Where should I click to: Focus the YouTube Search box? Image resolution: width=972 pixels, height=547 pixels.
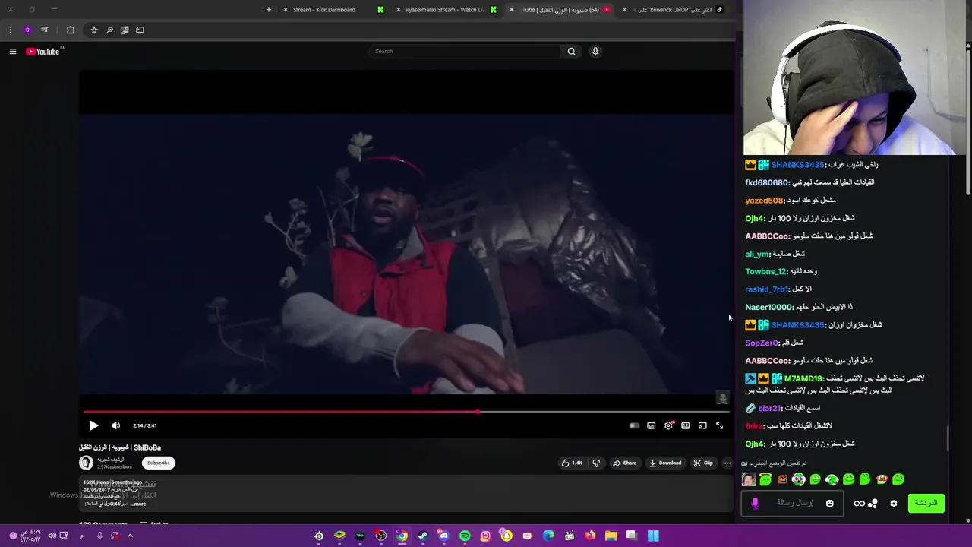[x=465, y=51]
